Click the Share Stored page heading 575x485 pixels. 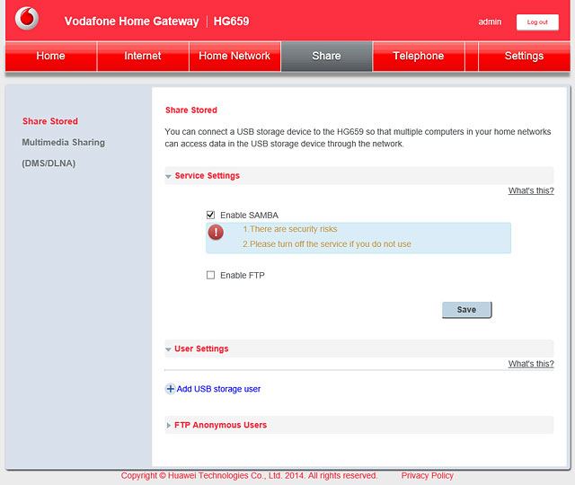[191, 110]
